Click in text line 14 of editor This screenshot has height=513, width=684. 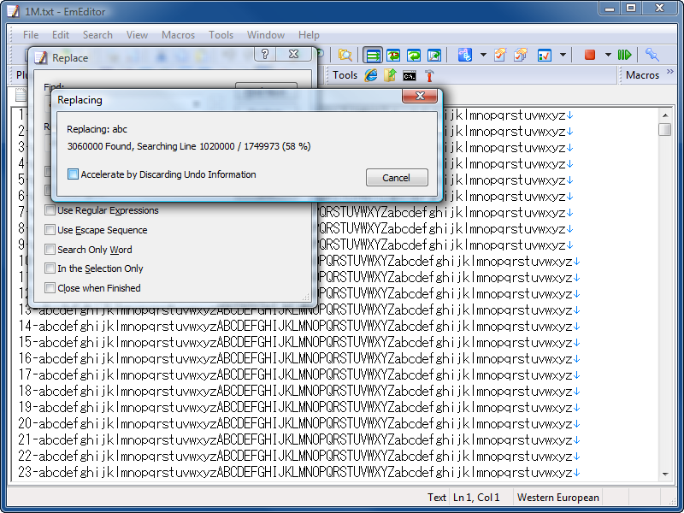[x=299, y=327]
